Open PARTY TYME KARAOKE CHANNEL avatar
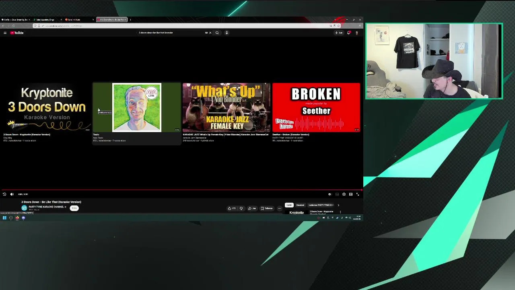This screenshot has width=515, height=290. tap(24, 208)
